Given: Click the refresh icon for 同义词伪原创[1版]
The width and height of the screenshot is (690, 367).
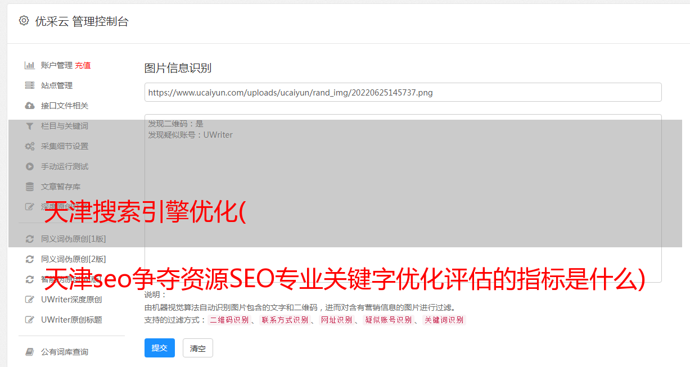Looking at the screenshot, I should point(30,239).
